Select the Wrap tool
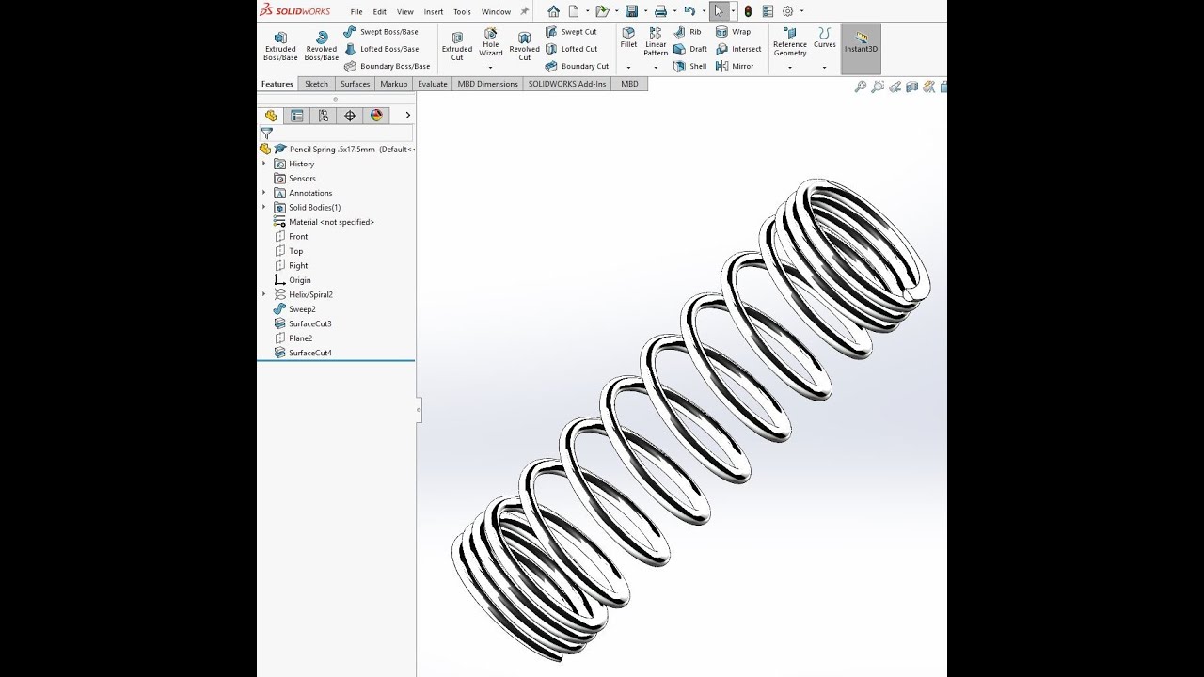The height and width of the screenshot is (677, 1204). pyautogui.click(x=734, y=31)
